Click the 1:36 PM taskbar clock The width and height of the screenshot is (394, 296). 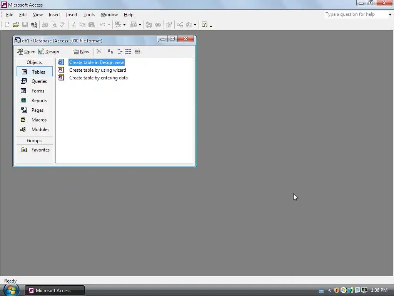(379, 290)
